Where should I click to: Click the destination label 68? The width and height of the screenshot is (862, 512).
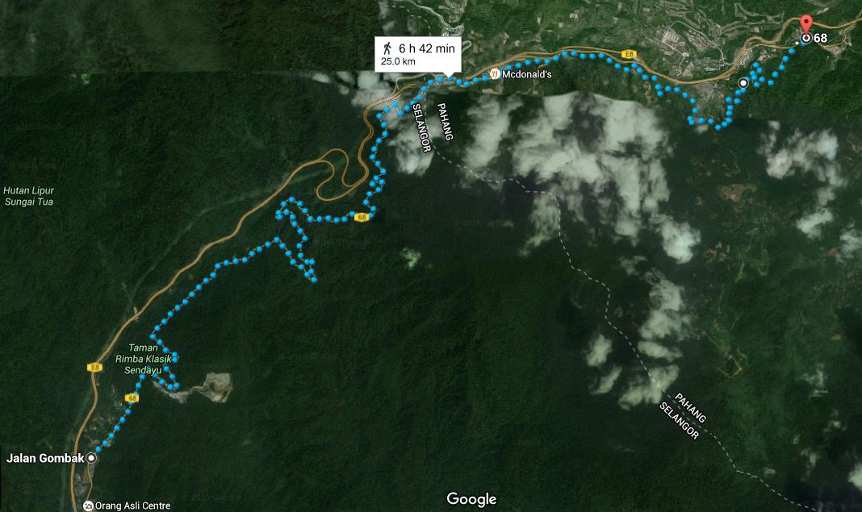point(820,38)
